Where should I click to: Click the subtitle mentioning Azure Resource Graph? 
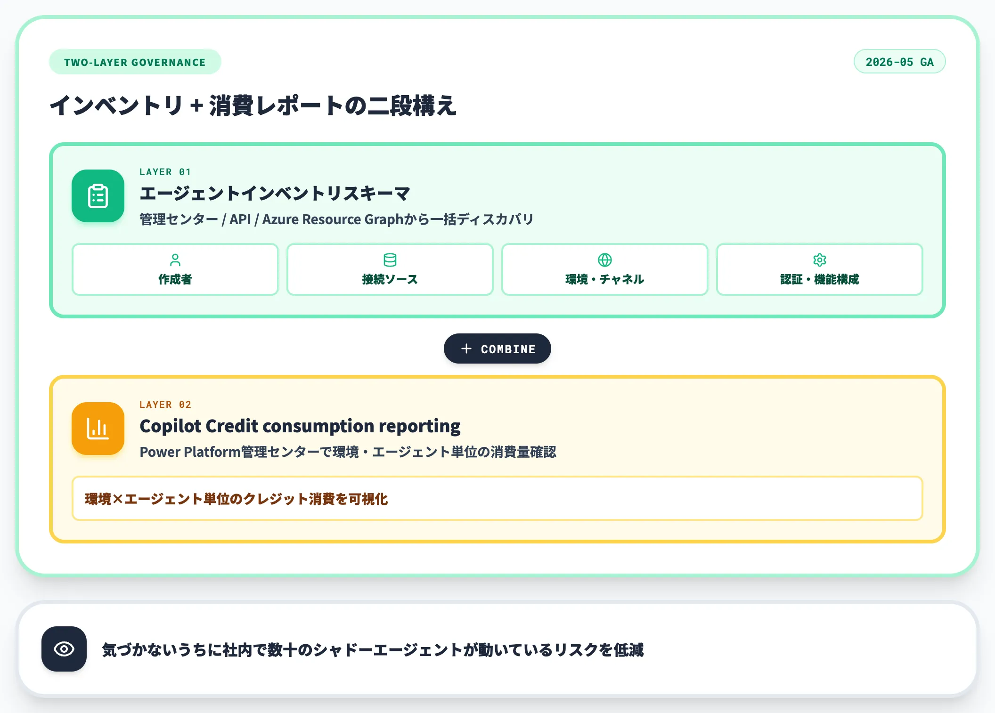[x=336, y=219]
